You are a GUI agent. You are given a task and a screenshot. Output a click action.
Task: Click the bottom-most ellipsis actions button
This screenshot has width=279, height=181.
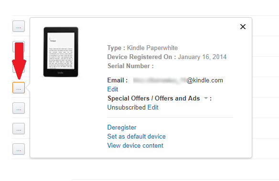pyautogui.click(x=19, y=149)
